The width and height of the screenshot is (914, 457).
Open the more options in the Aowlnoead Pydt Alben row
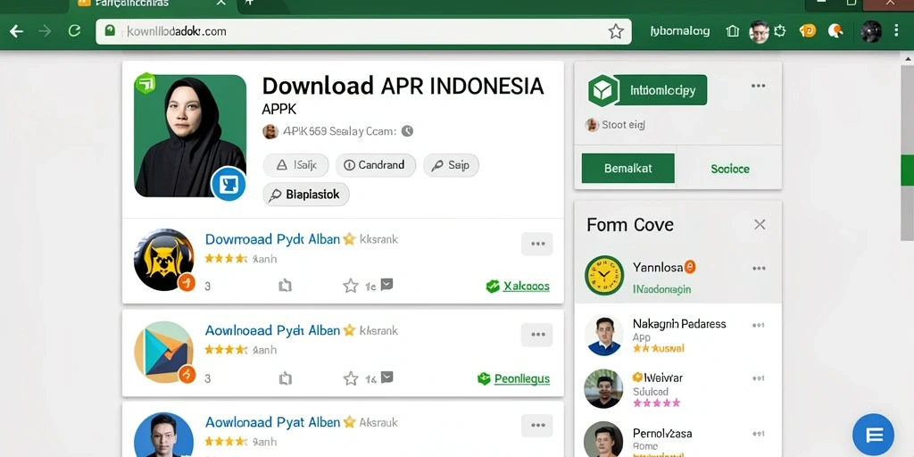[x=536, y=336]
